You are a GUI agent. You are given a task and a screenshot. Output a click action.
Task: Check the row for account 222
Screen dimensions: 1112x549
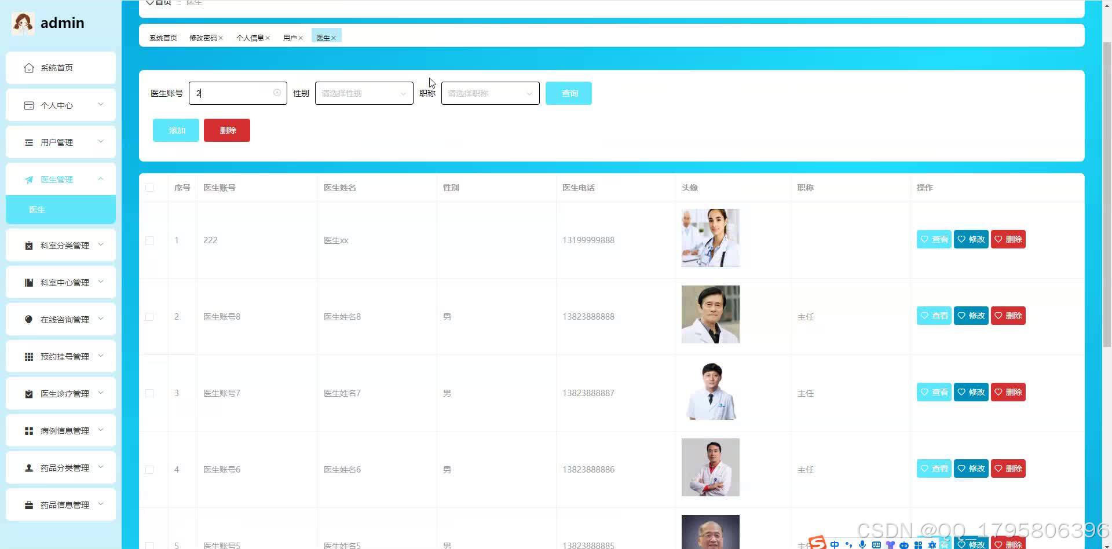point(149,240)
